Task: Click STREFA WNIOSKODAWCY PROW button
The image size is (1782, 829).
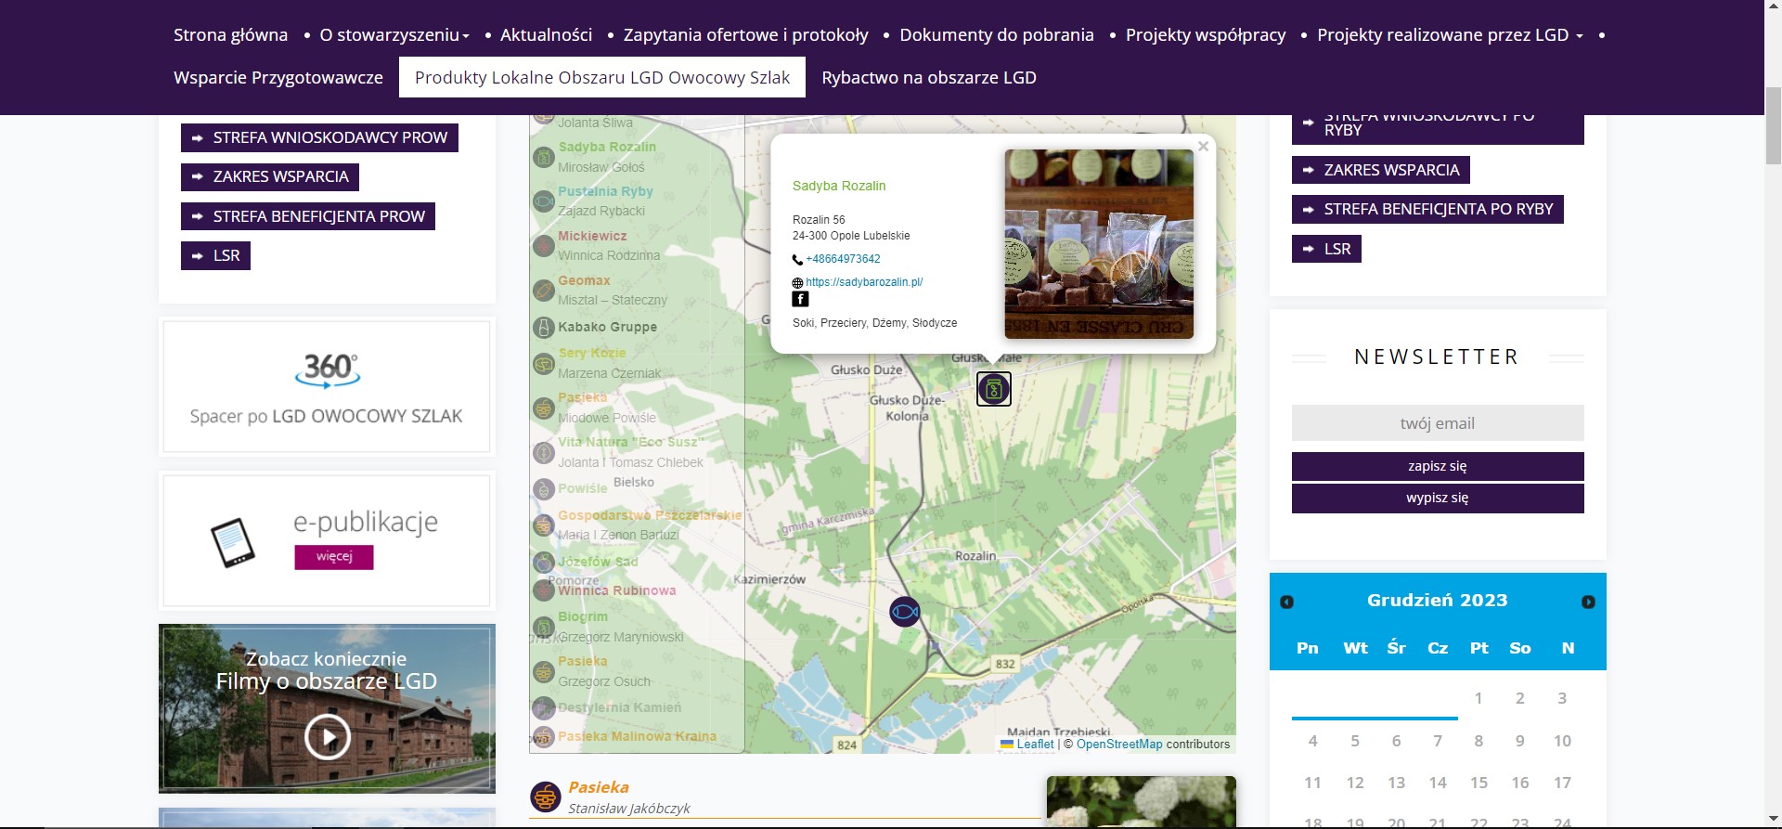Action: pyautogui.click(x=319, y=137)
